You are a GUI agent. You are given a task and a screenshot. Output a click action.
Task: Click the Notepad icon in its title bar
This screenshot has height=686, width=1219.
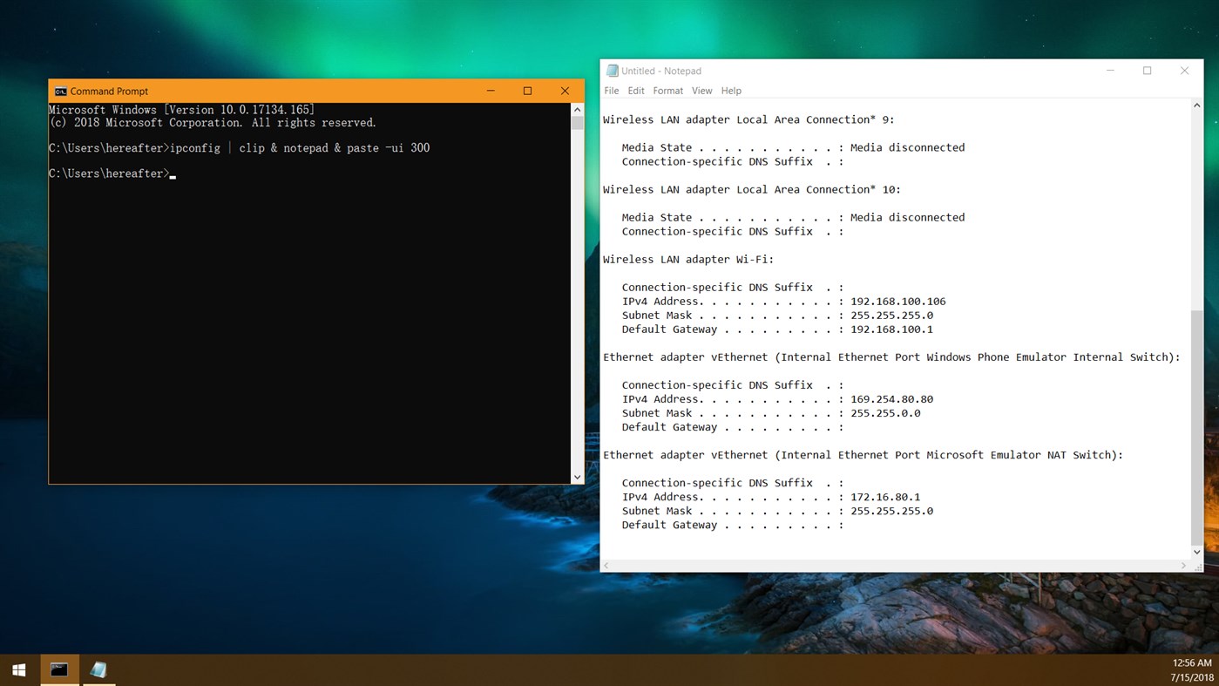tap(613, 71)
